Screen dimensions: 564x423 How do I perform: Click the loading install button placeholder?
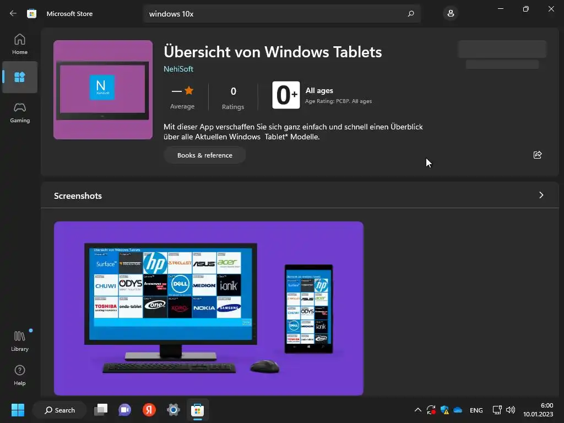coord(502,49)
